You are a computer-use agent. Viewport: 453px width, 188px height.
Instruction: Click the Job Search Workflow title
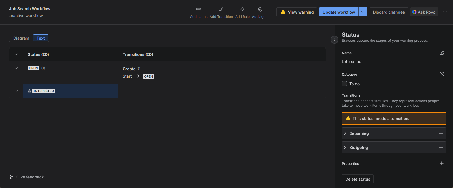(x=30, y=9)
